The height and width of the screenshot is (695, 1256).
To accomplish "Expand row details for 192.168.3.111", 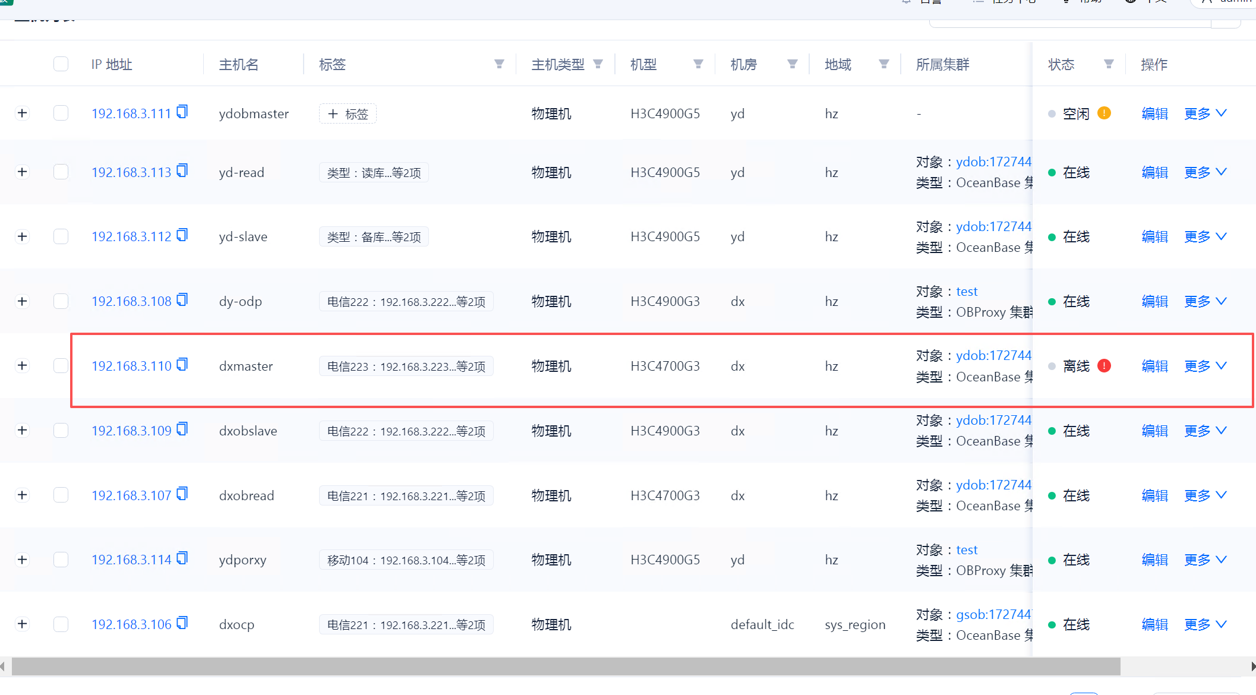I will click(x=23, y=113).
